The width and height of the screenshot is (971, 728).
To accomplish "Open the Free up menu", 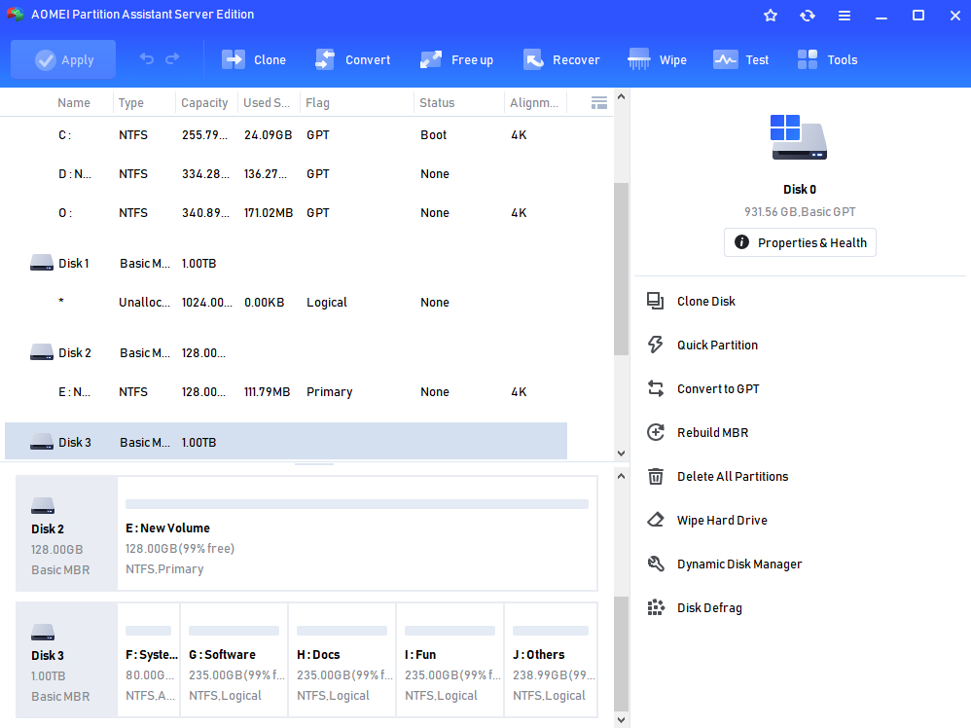I will click(x=456, y=59).
